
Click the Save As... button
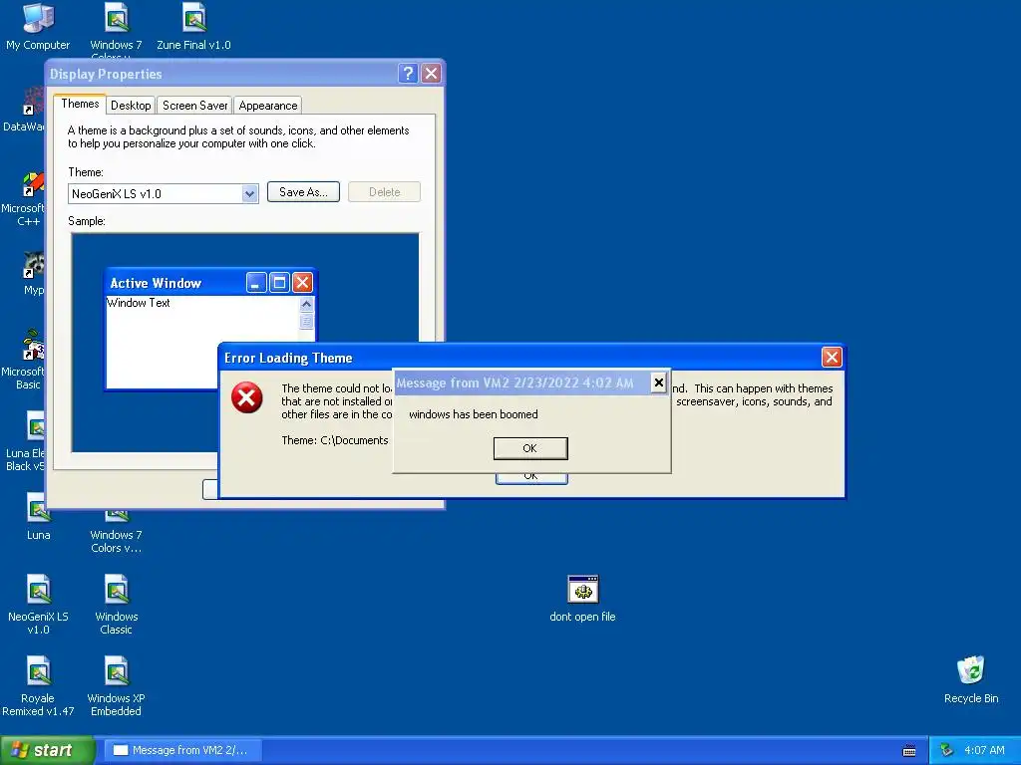[303, 192]
